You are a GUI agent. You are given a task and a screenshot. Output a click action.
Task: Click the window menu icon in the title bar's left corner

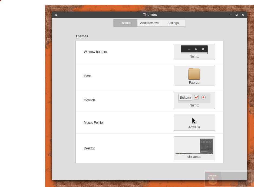point(56,15)
